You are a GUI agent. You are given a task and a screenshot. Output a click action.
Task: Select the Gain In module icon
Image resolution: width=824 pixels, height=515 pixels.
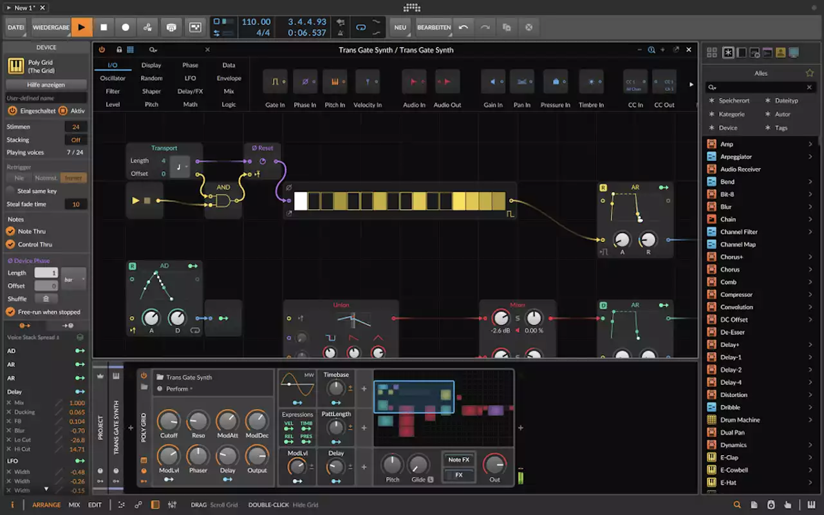[x=493, y=82]
